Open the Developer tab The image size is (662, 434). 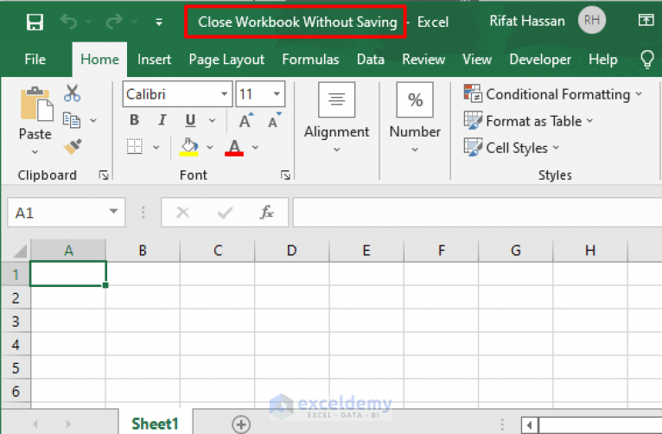[x=540, y=60]
